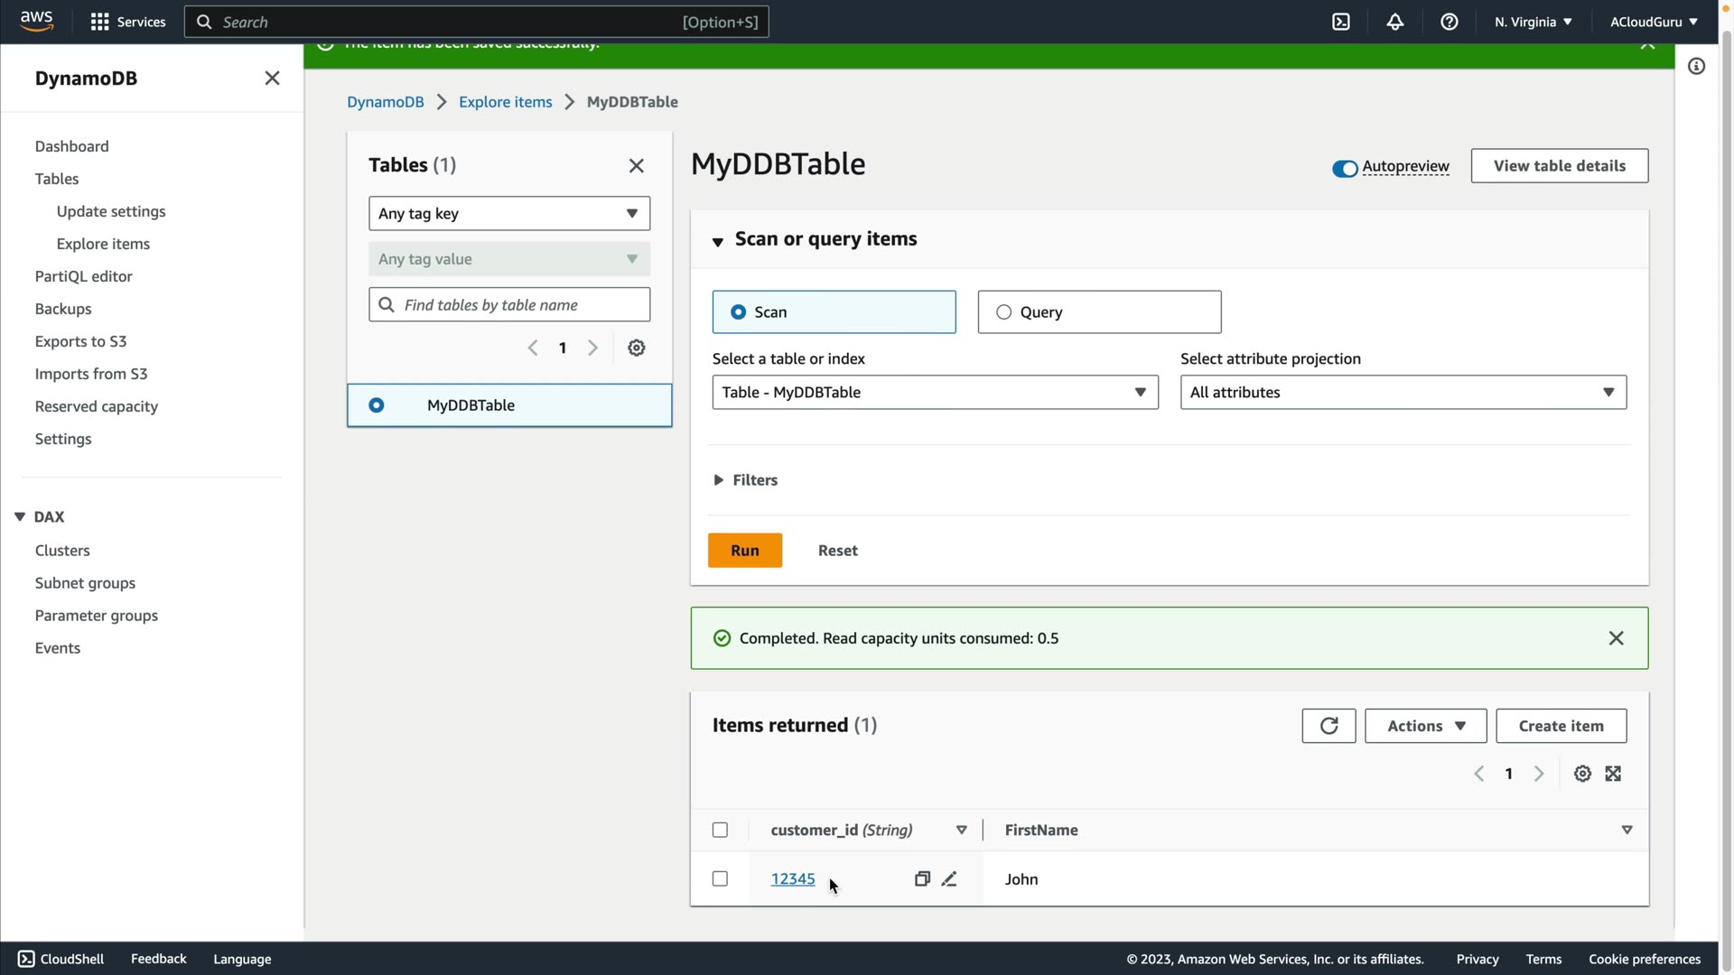
Task: Select the Query radio option
Action: tap(1003, 312)
